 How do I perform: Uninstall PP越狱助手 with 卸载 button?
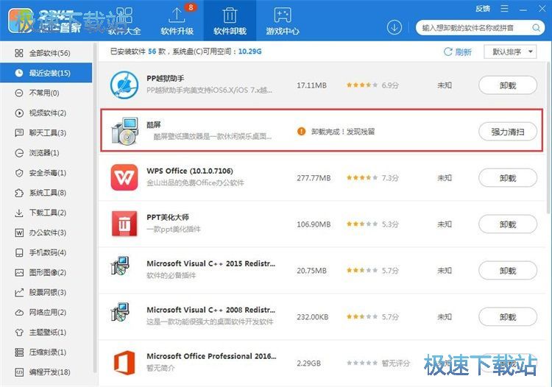click(x=508, y=85)
